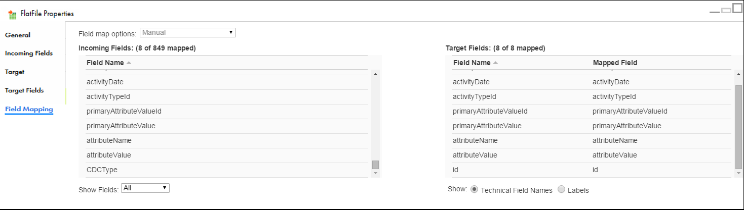Image resolution: width=744 pixels, height=210 pixels.
Task: Click incoming fields scroll down arrow
Action: (375, 173)
